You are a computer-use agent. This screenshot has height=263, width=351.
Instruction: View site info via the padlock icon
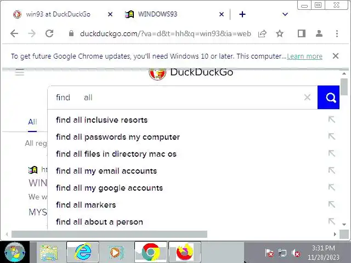pos(71,33)
